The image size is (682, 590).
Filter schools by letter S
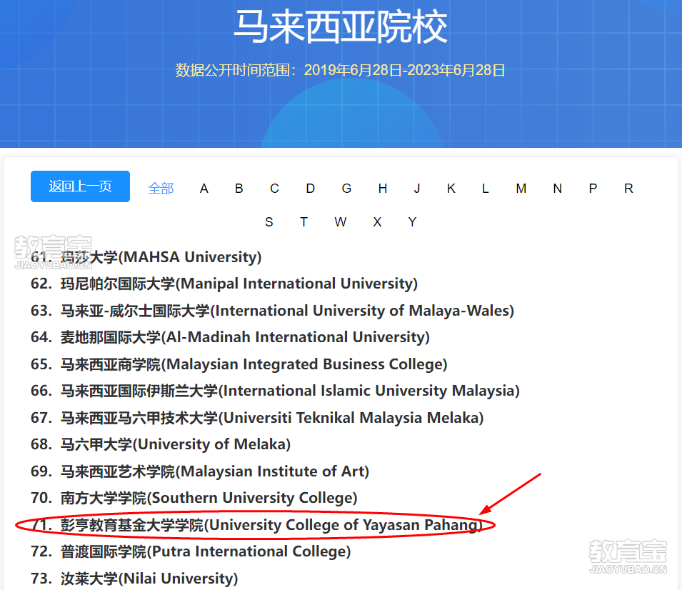click(x=269, y=222)
